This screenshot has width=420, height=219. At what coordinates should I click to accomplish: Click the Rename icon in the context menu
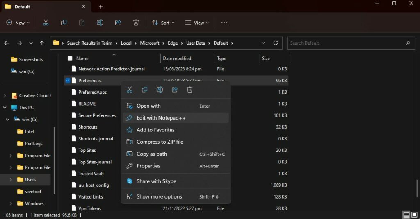point(160,90)
